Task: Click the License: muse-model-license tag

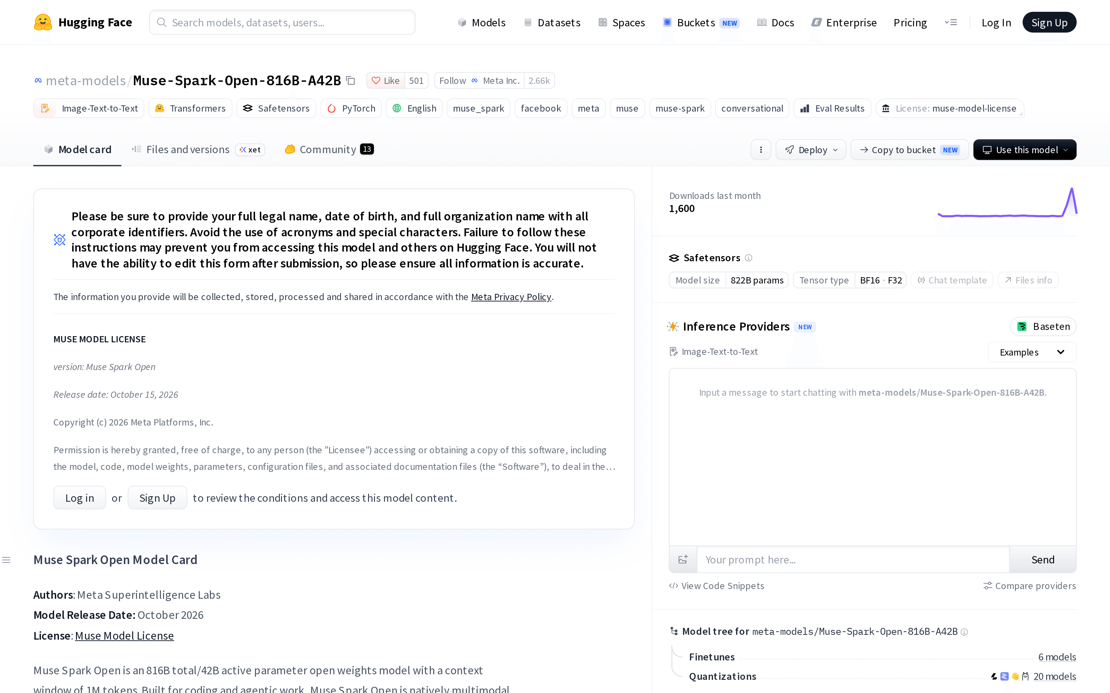Action: 950,108
